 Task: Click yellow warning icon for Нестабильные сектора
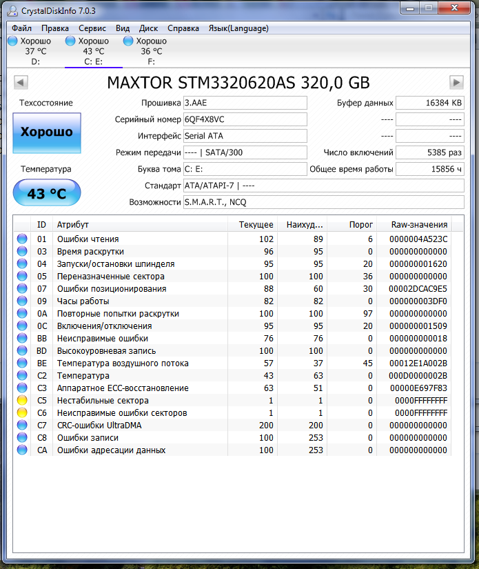click(x=22, y=400)
